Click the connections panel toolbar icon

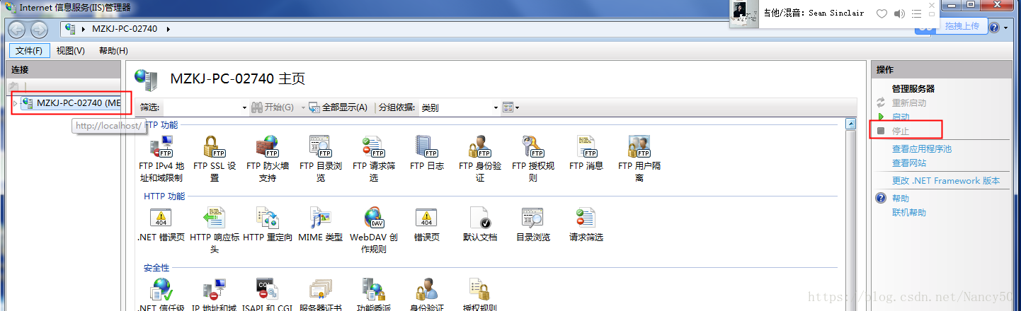pyautogui.click(x=13, y=86)
